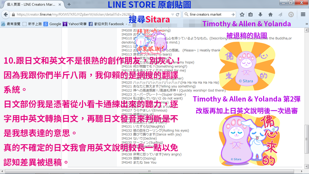
Task: Click the search box containing 'line creators market'
Action: coord(209,14)
